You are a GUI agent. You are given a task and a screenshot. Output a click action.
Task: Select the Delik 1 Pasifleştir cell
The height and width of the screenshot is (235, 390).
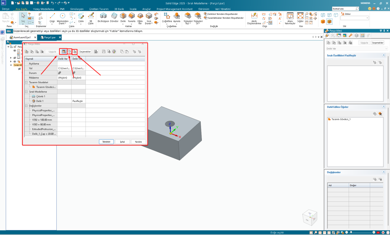[78, 101]
